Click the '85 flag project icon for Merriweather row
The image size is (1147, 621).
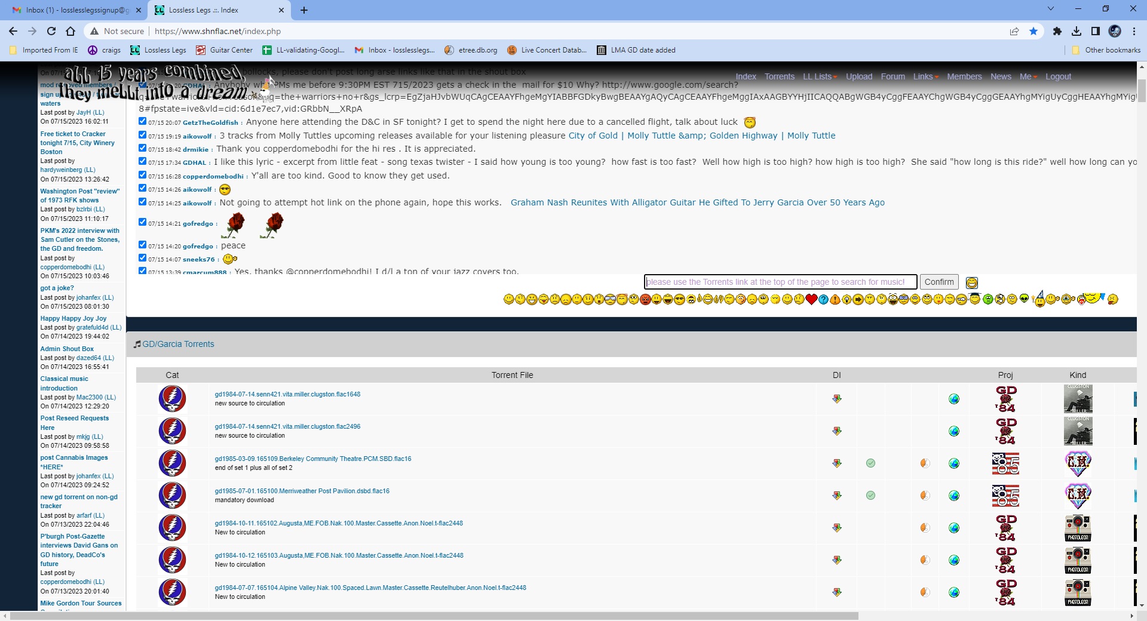click(x=1006, y=496)
